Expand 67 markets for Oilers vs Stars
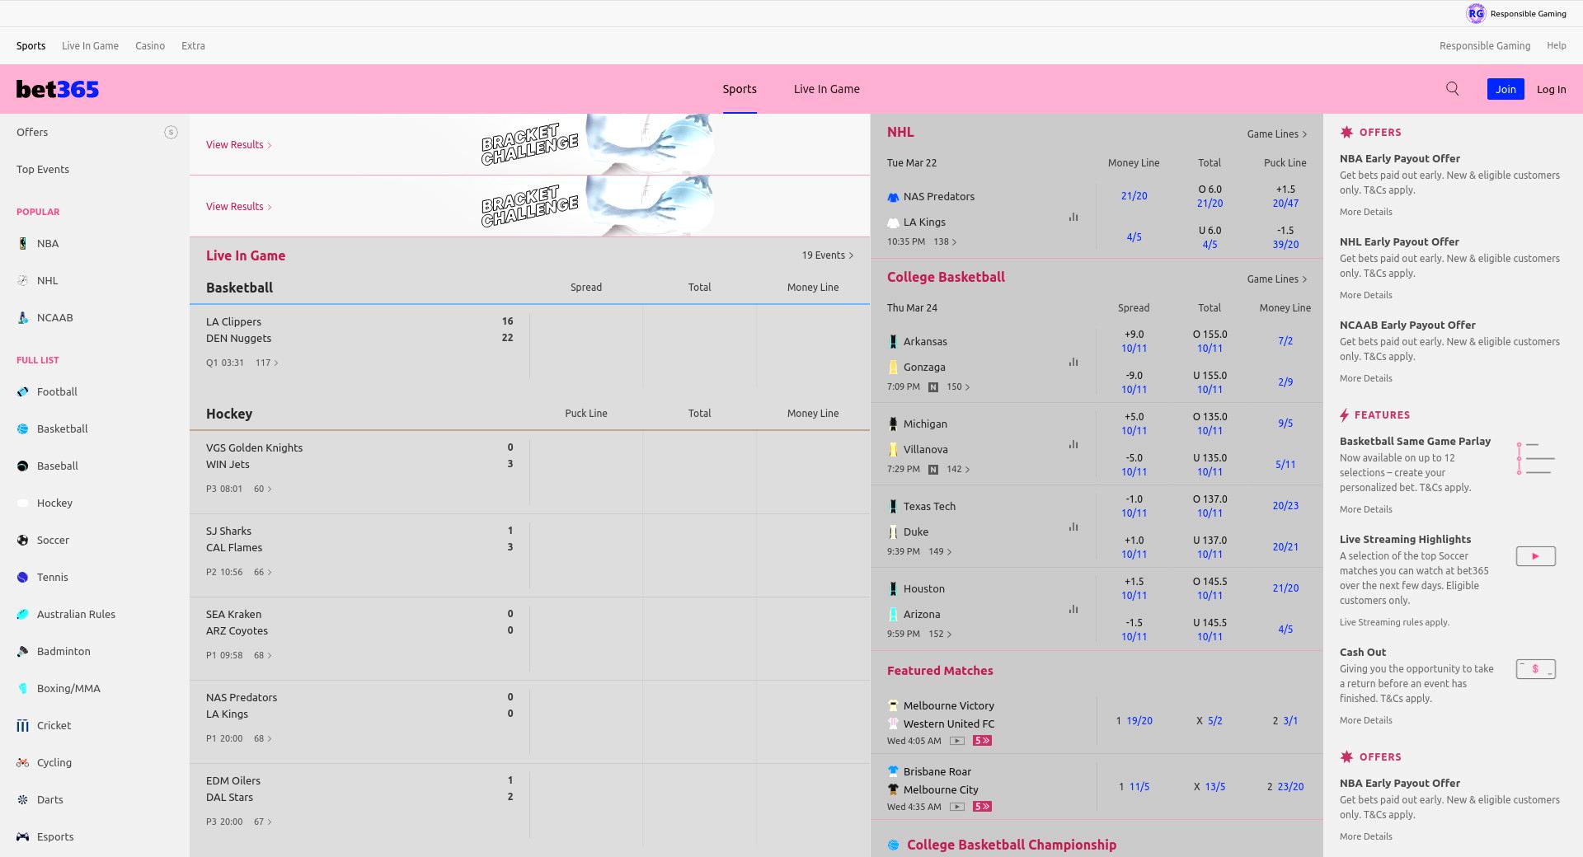The width and height of the screenshot is (1583, 857). [263, 822]
